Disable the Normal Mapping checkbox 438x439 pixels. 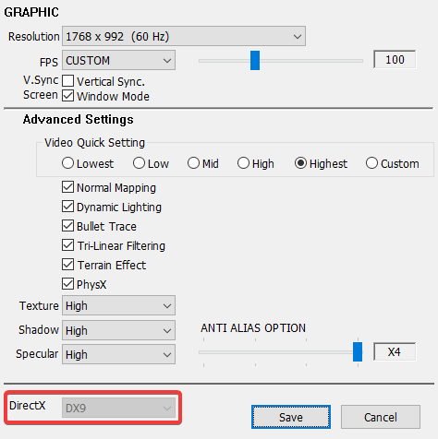(67, 187)
